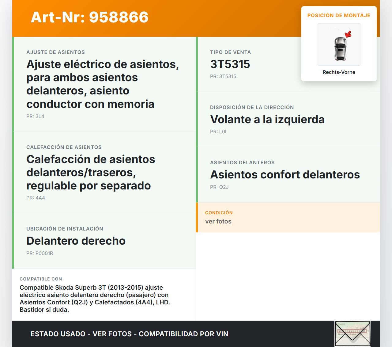Click 'ver fotos' in the condition box
This screenshot has height=347, width=392.
coord(218,221)
